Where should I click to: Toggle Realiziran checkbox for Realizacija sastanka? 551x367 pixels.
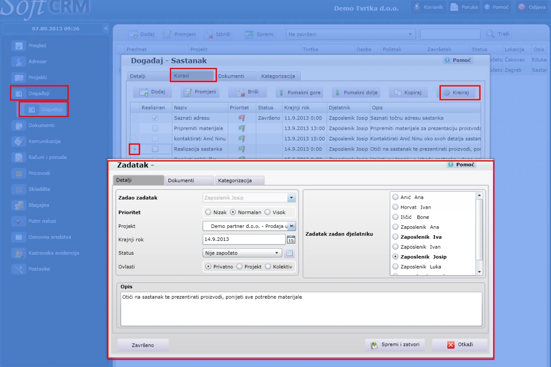155,149
